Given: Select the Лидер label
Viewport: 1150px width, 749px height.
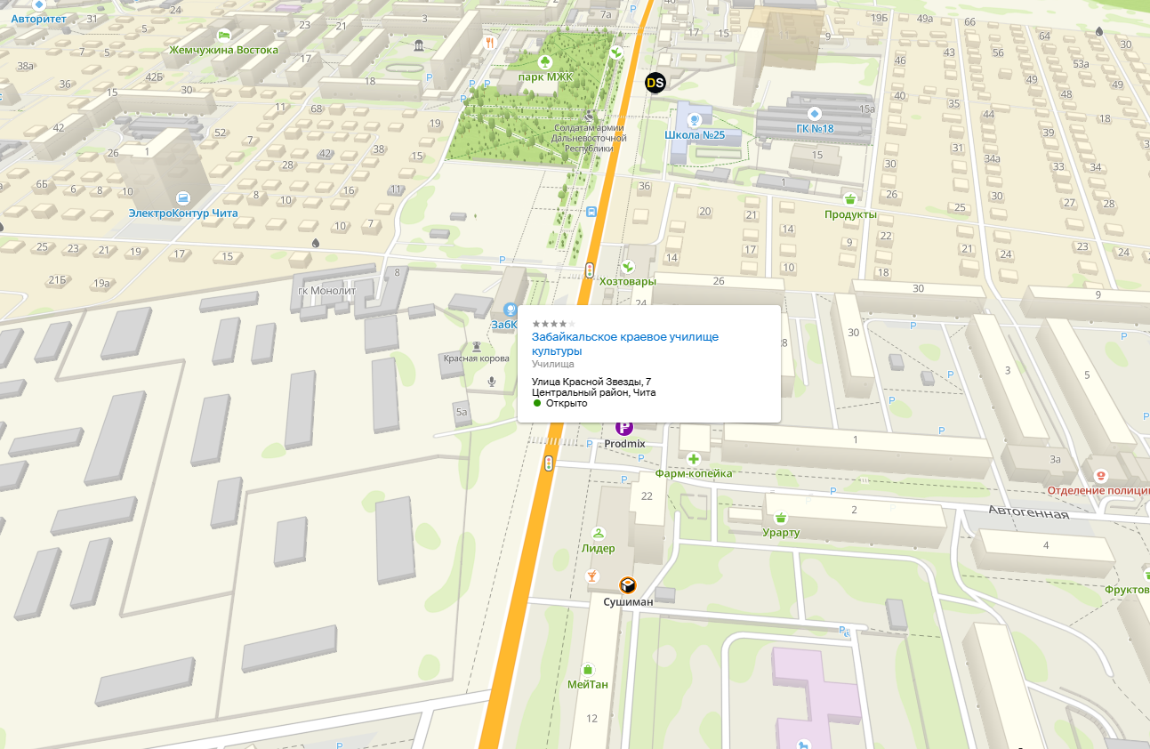Looking at the screenshot, I should click(x=599, y=549).
